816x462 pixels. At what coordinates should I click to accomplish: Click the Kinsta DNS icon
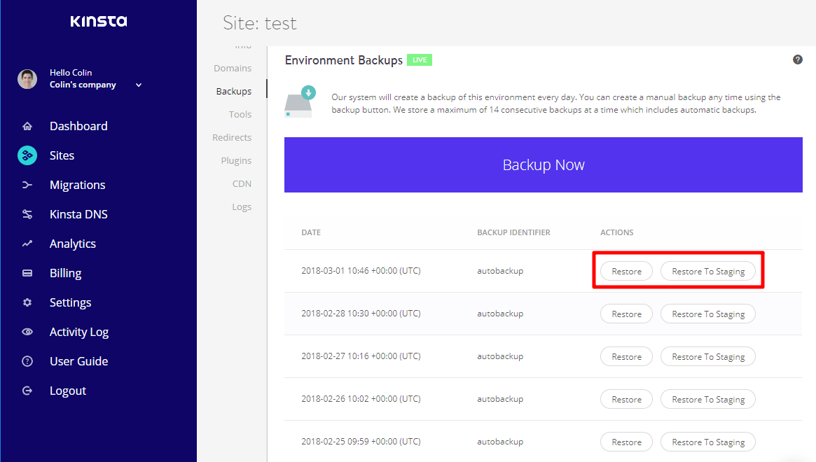pos(27,215)
